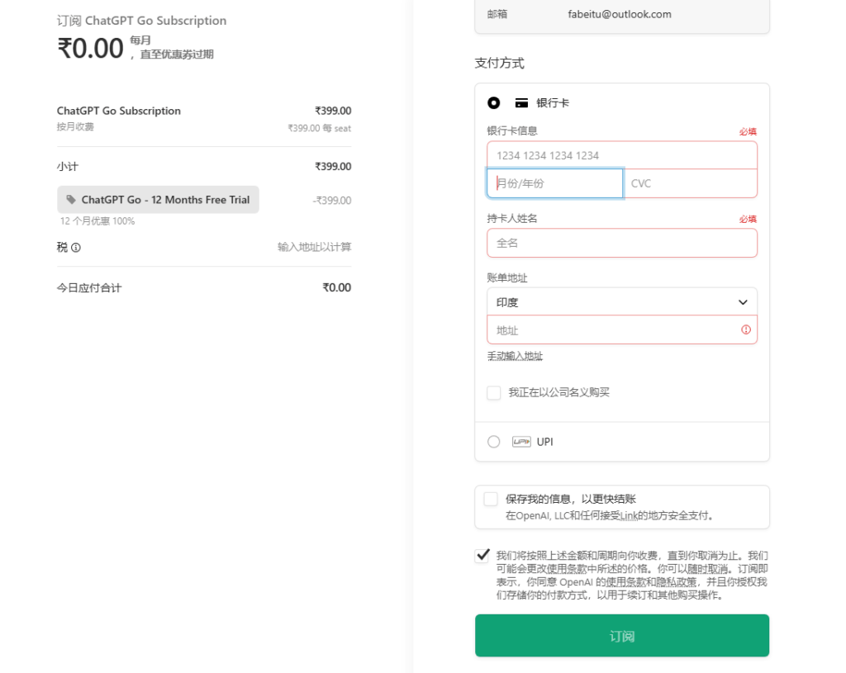Click the credit card icon

point(521,103)
